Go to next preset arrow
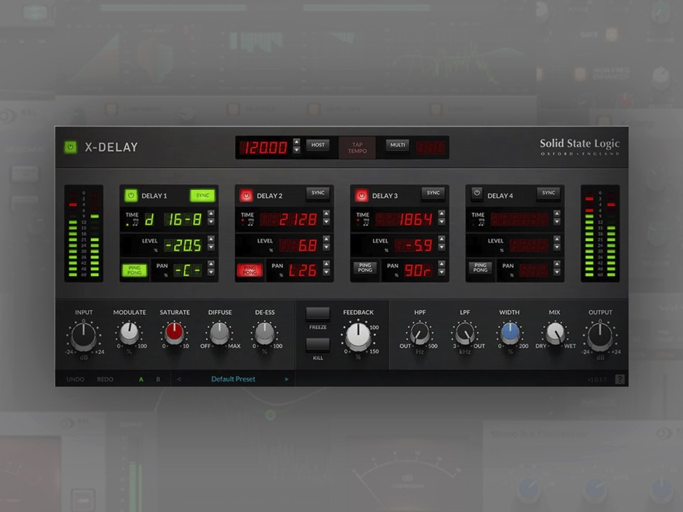Image resolution: width=683 pixels, height=512 pixels. tap(287, 379)
